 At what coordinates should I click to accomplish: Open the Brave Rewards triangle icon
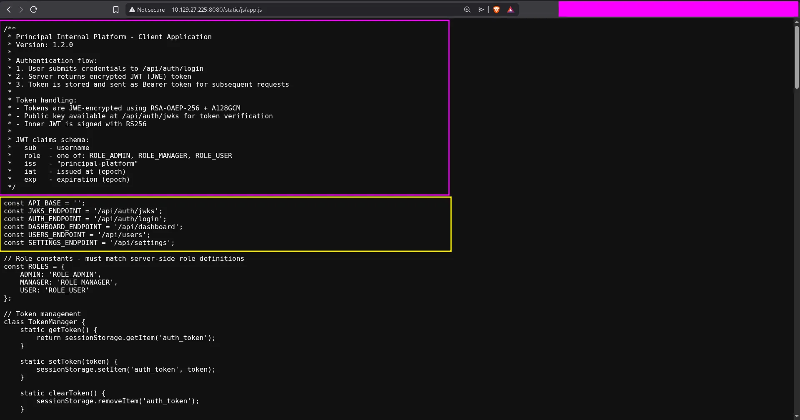tap(510, 10)
